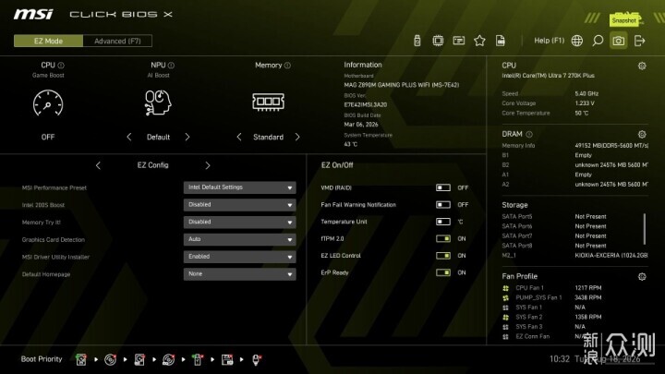Viewport: 665px width, 374px height.
Task: Go to previous EZ Config page
Action: click(98, 165)
